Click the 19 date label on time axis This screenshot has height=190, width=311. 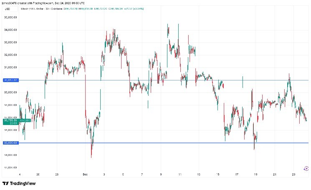click(x=255, y=174)
